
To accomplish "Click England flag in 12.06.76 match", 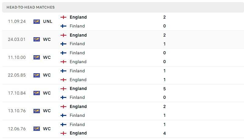I will (x=63, y=133).
